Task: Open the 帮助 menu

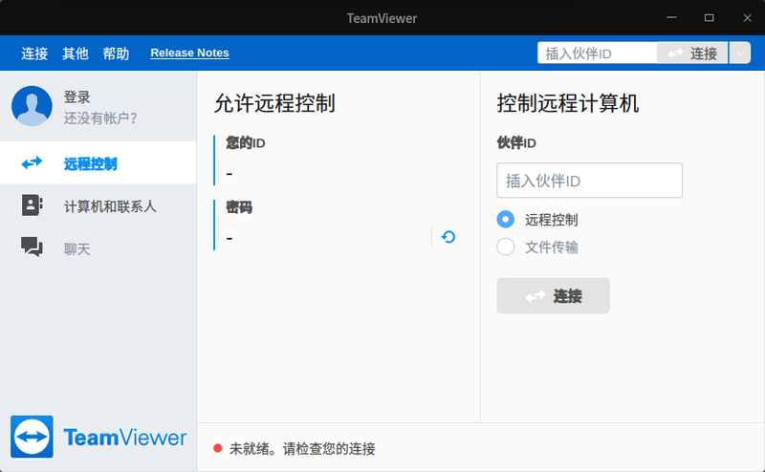Action: coord(116,54)
